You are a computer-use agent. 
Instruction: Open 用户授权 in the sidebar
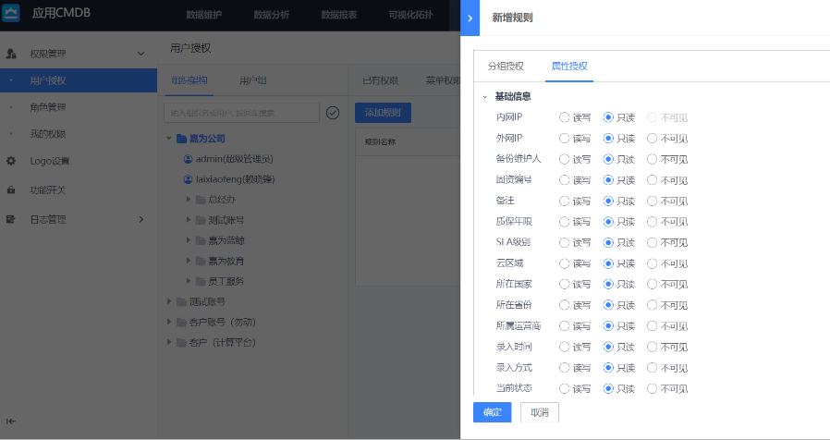tap(79, 80)
